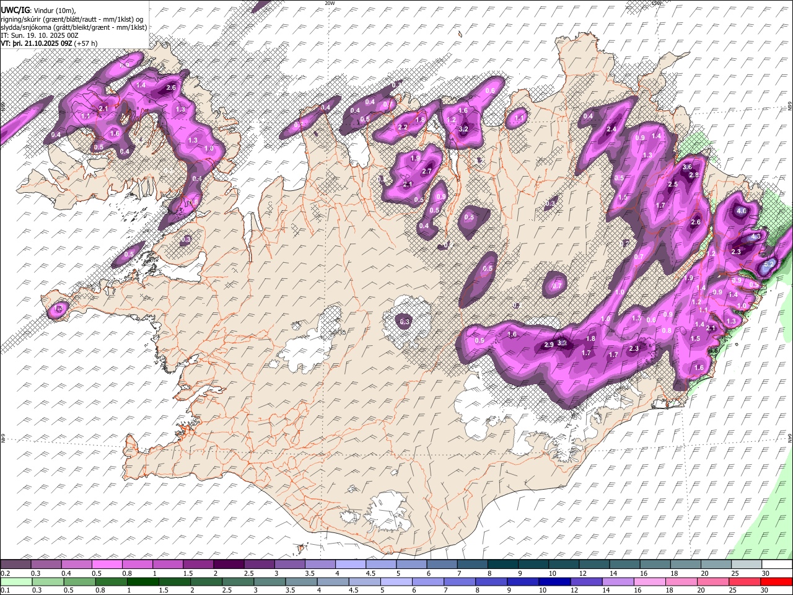793x595 pixels.
Task: Click the '2.8' precipitation value on the map
Action: pos(694,175)
